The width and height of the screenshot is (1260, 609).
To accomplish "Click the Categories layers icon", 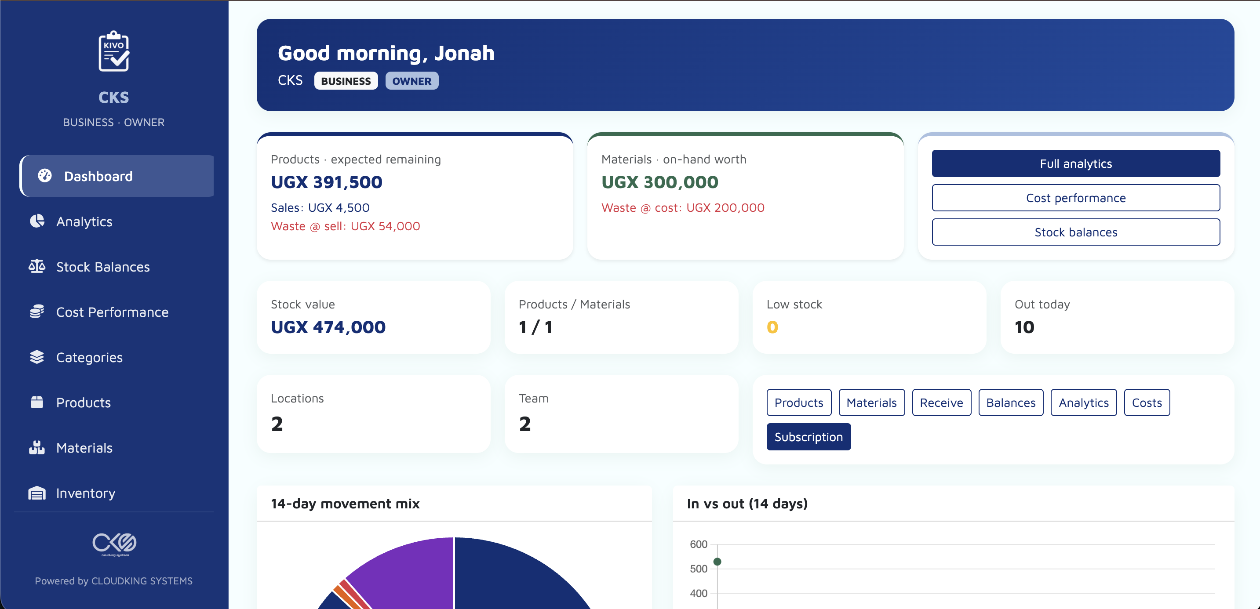I will (36, 357).
